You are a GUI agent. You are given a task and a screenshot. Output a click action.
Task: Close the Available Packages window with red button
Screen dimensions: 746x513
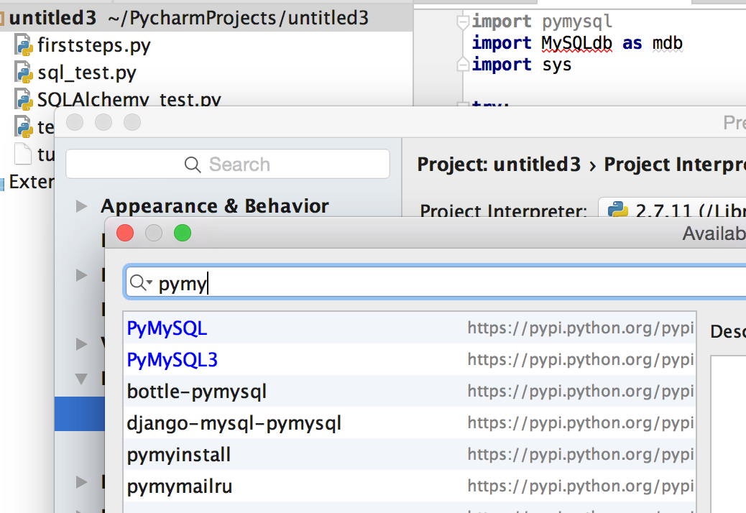coord(125,233)
